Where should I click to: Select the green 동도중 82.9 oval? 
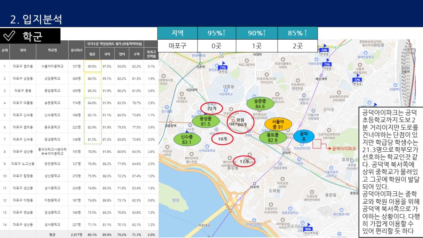pos(273,137)
